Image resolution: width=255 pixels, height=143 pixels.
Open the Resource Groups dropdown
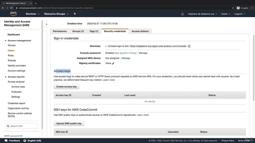coord(56,14)
